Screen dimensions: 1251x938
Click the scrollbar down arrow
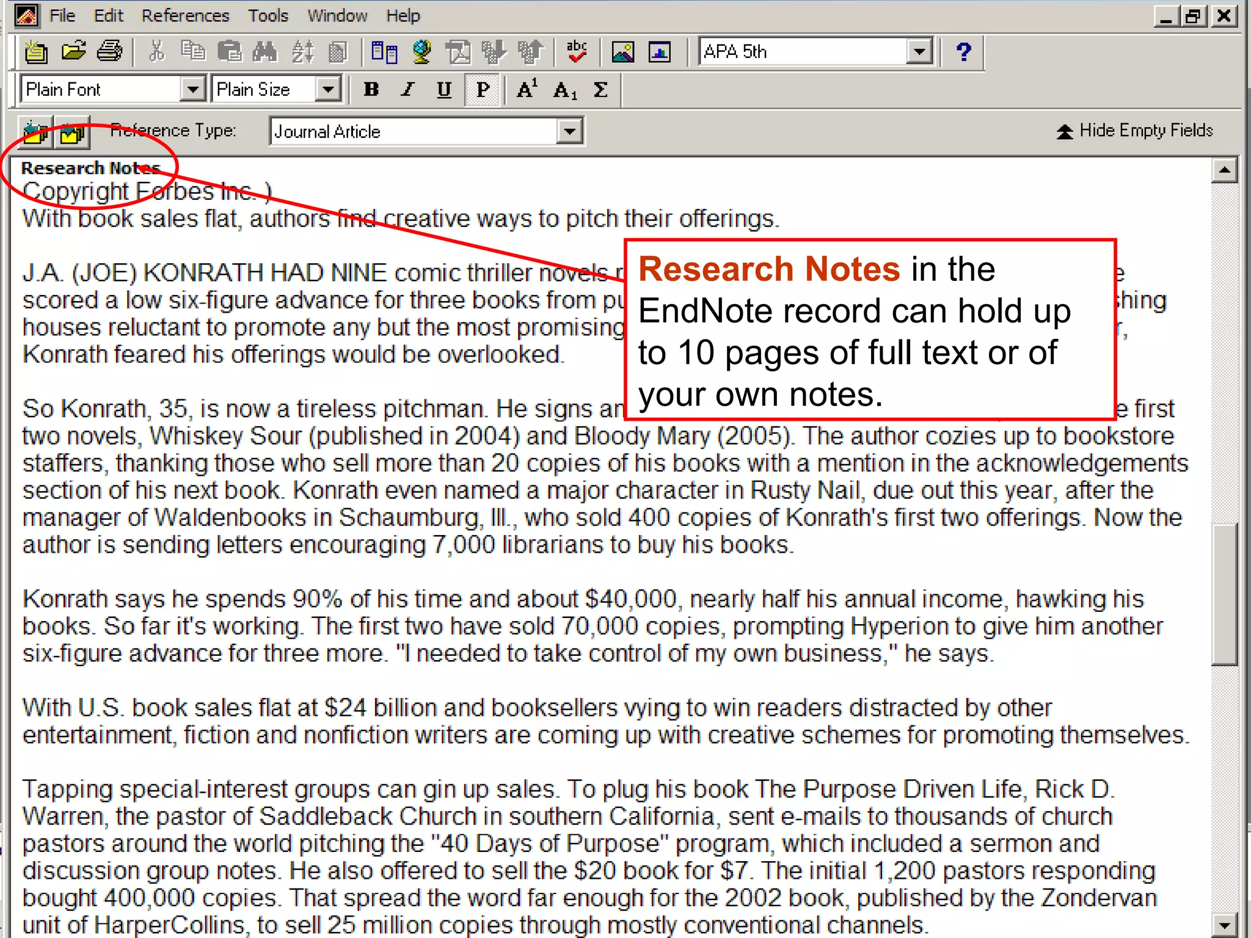click(x=1224, y=925)
